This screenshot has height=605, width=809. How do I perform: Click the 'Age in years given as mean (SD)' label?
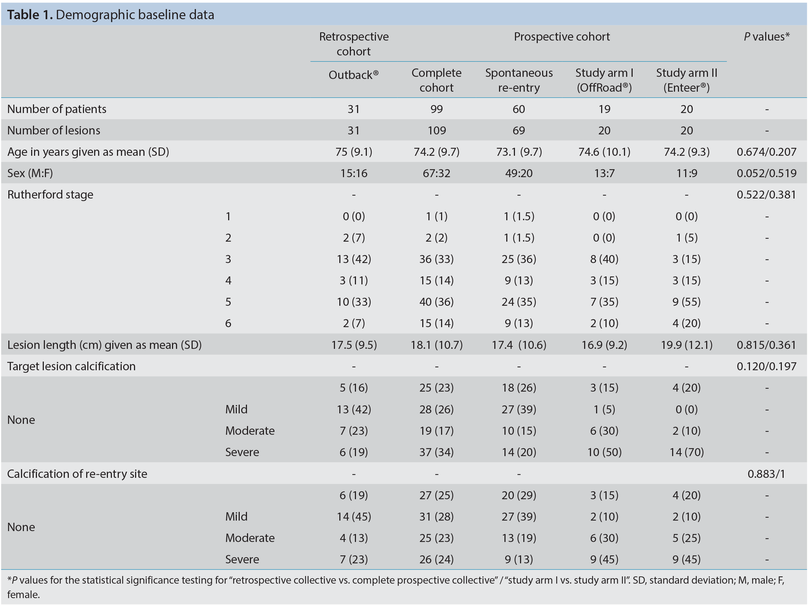click(x=88, y=151)
